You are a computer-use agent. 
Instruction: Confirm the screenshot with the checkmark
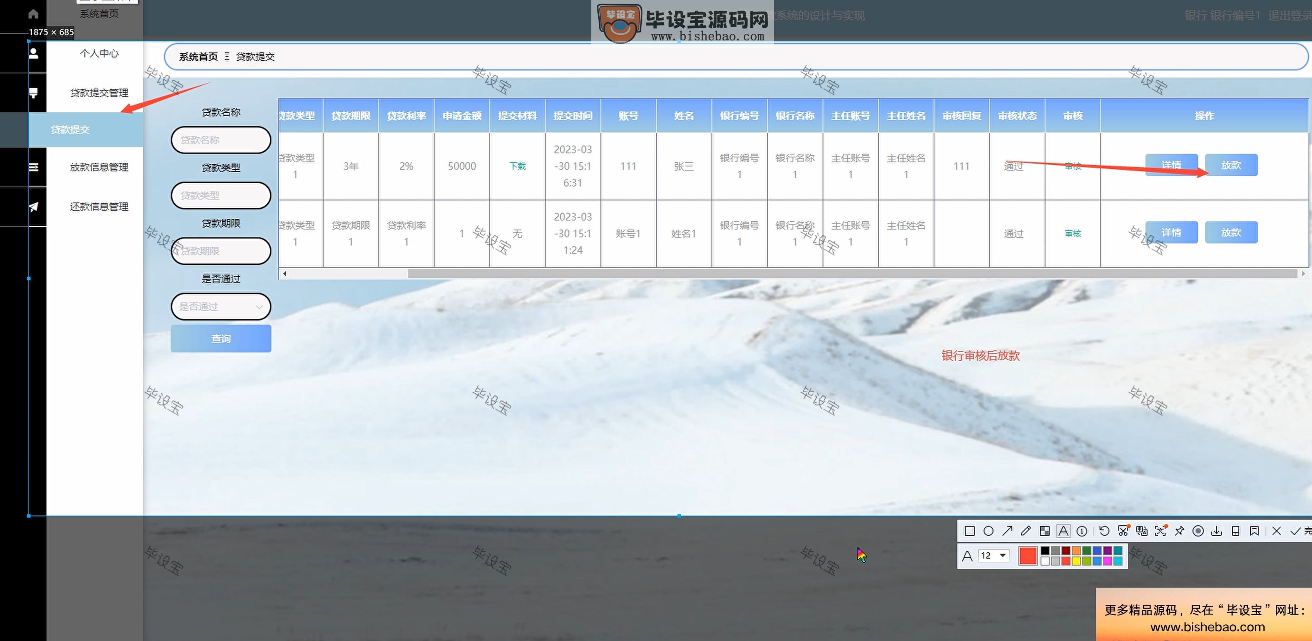(1296, 531)
